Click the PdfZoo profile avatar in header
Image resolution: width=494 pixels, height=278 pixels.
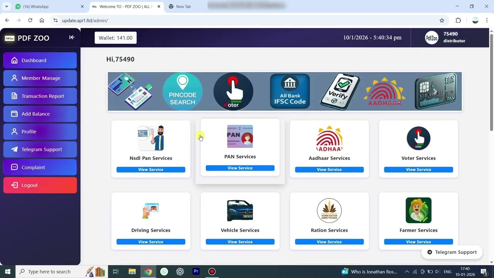click(431, 37)
